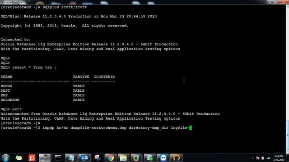Open the Outlook taskbar icon
Image resolution: width=289 pixels, height=162 pixels.
84,158
